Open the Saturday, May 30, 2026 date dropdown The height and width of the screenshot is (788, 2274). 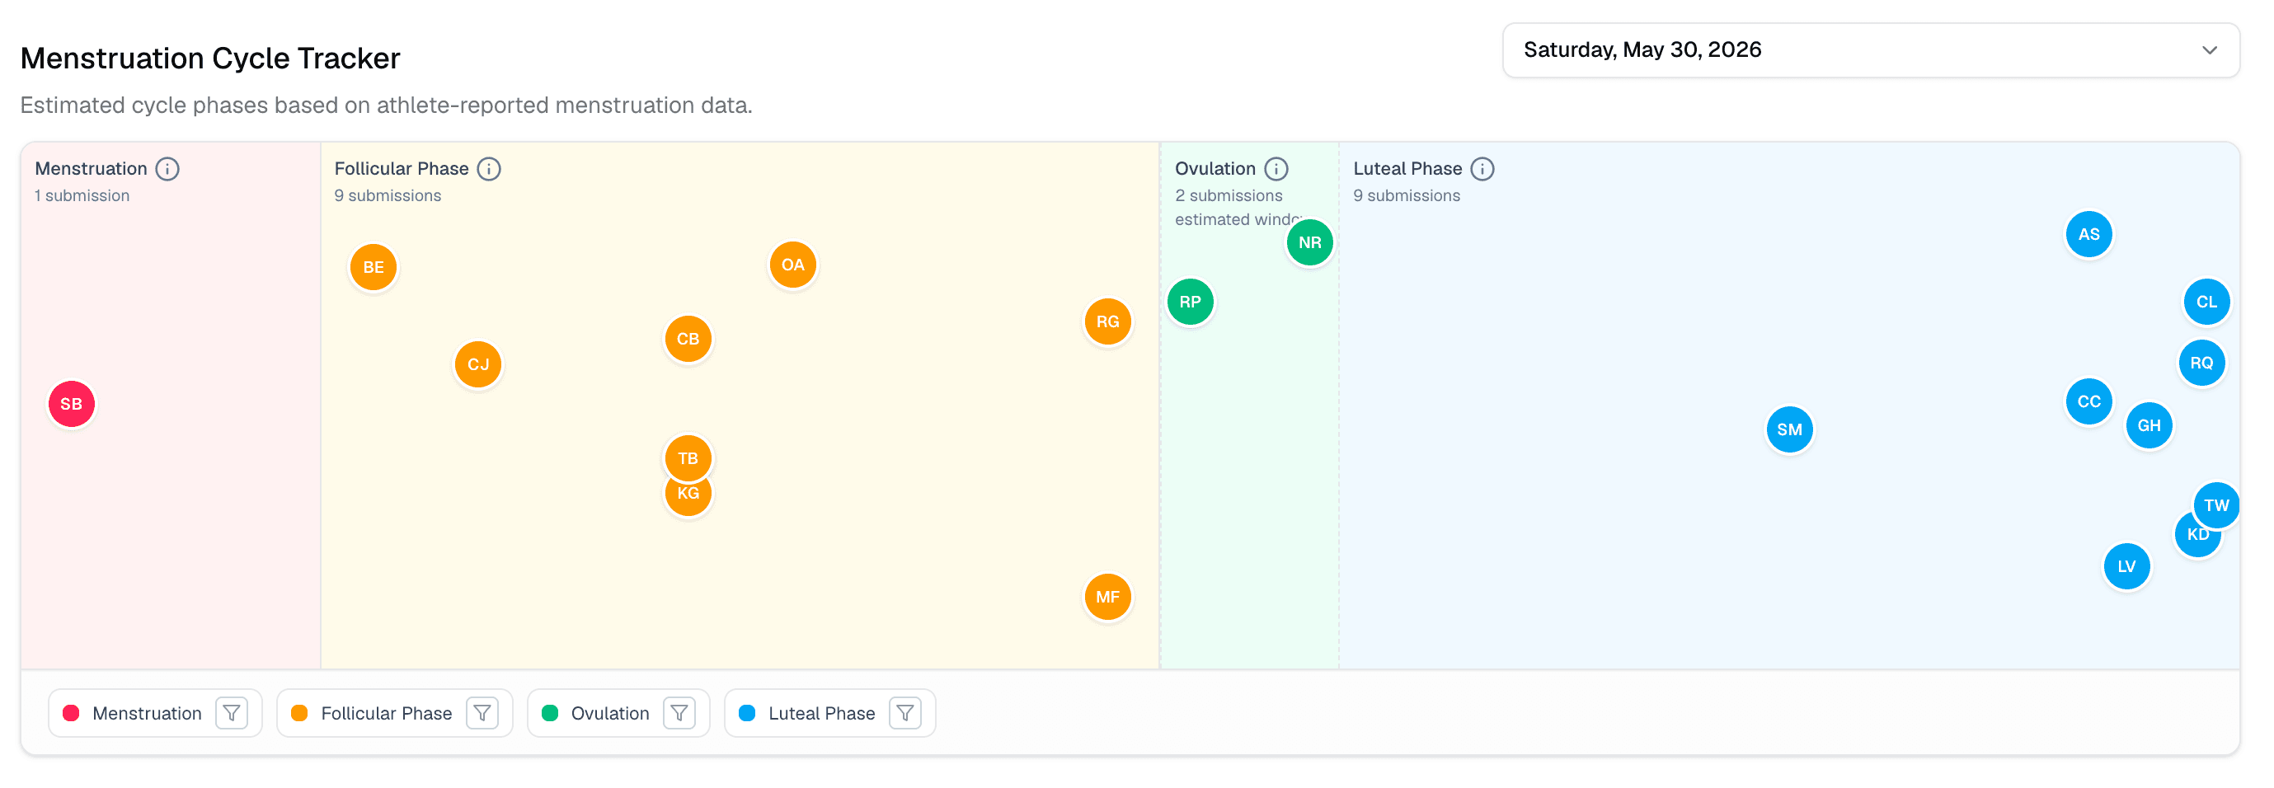coord(1870,50)
